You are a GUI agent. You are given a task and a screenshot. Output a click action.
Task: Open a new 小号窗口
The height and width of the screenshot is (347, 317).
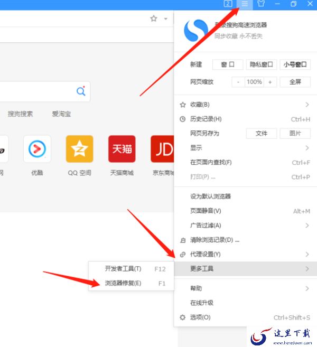pyautogui.click(x=295, y=64)
